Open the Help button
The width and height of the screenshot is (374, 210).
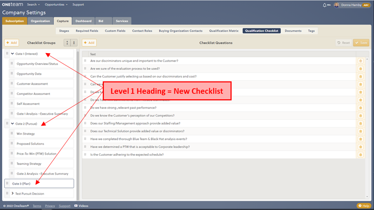(364, 206)
